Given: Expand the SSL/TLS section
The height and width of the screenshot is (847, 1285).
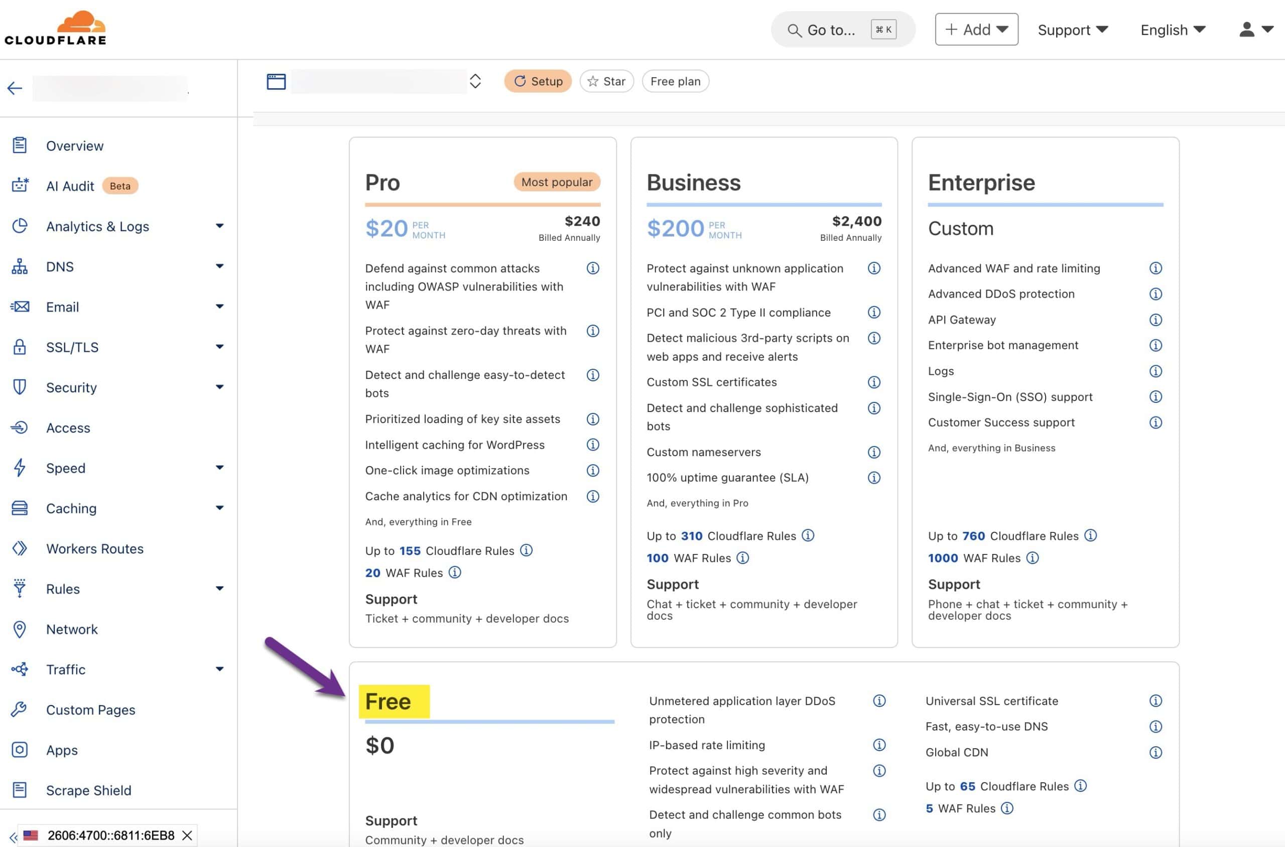Looking at the screenshot, I should tap(219, 347).
